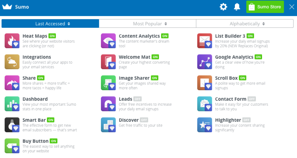The image size is (297, 158).
Task: Select the Welcome Mat app icon
Action: pyautogui.click(x=108, y=62)
